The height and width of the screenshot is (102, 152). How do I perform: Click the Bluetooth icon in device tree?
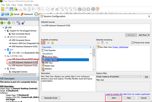8,49
